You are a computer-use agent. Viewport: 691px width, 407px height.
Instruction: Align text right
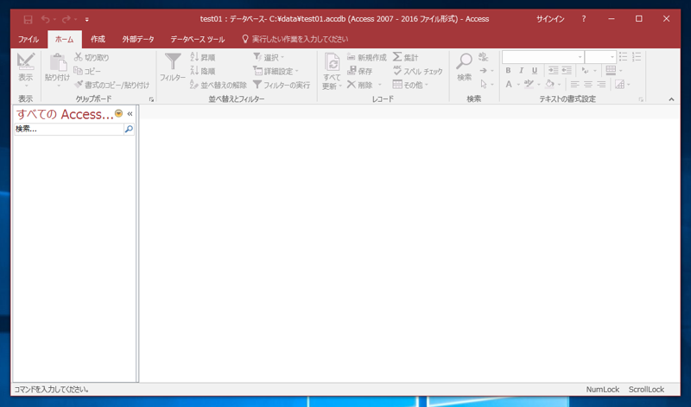601,84
